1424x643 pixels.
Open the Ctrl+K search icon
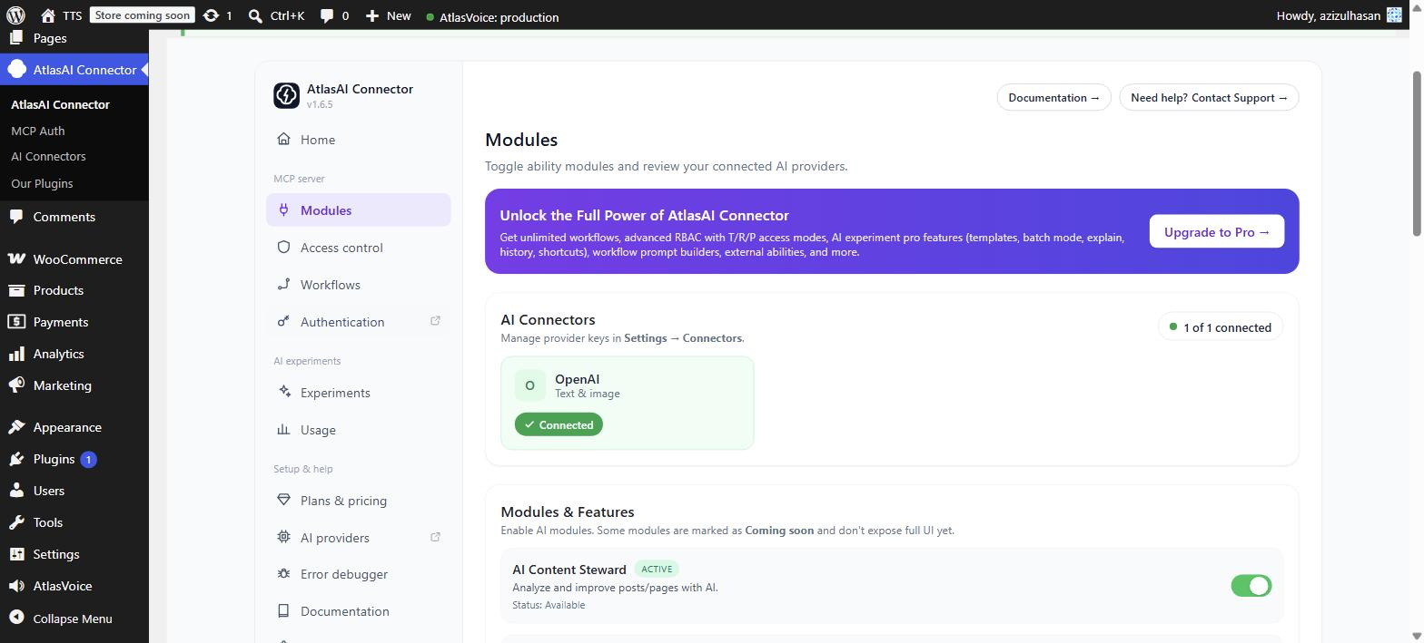[256, 15]
